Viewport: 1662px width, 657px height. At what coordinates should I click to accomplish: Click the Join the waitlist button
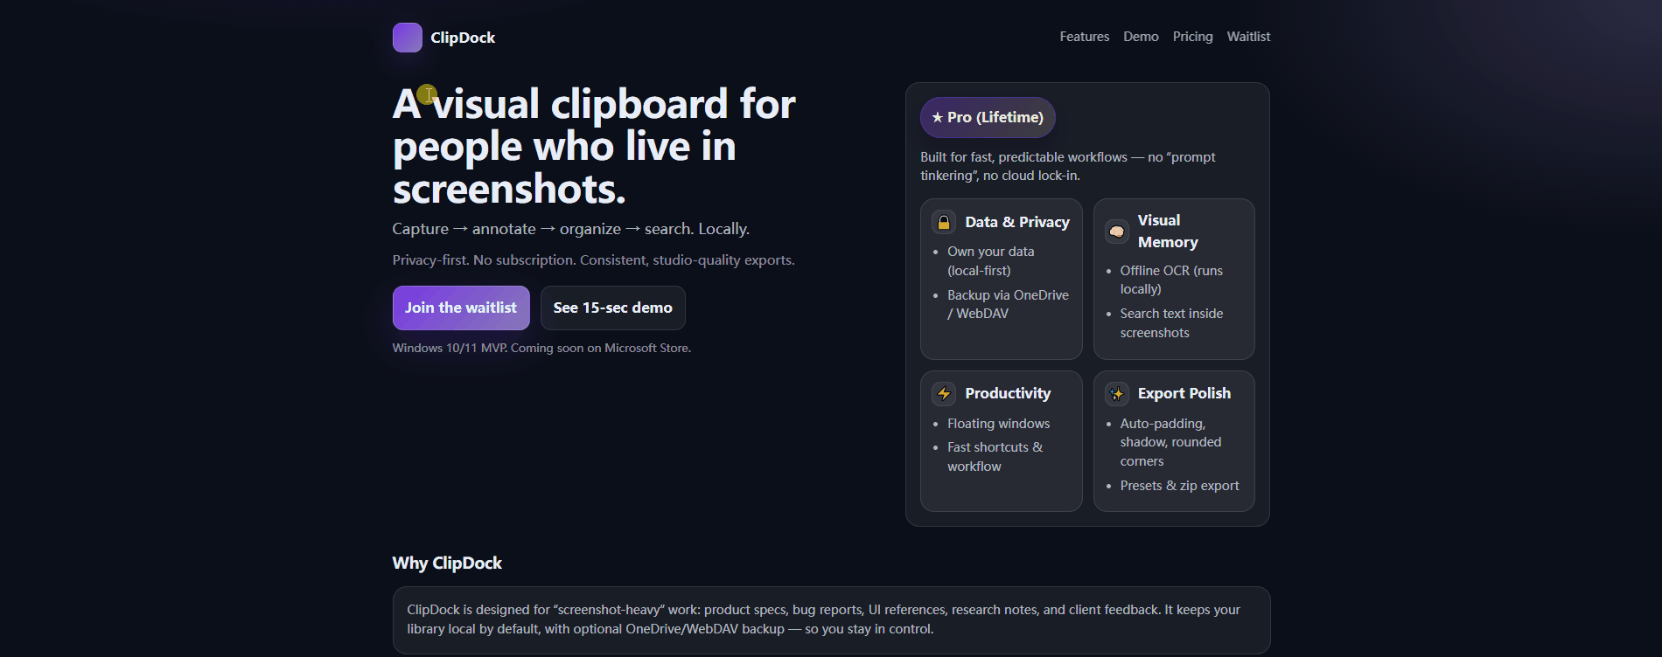461,308
